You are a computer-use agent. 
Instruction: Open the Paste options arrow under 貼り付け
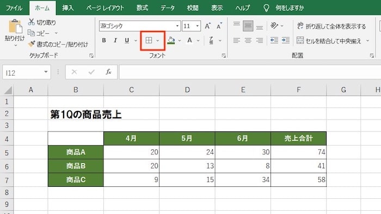(x=16, y=45)
